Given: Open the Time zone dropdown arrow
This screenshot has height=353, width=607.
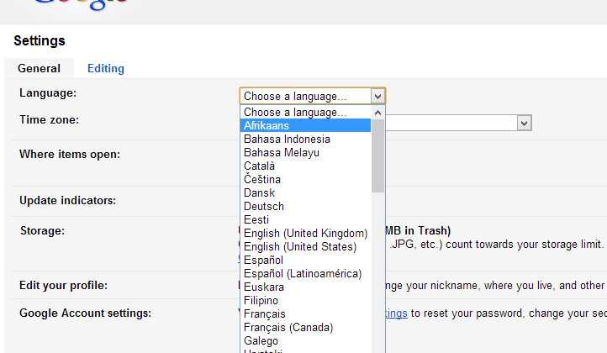Looking at the screenshot, I should click(x=524, y=124).
